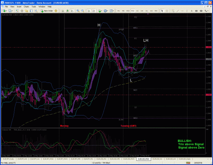213x165 pixels.
Task: Select the MN timeframe button
Action: (x=156, y=11)
